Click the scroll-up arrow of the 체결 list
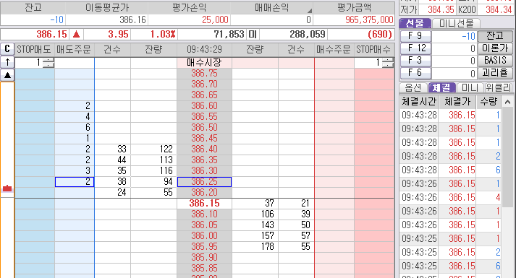The height and width of the screenshot is (278, 516). pyautogui.click(x=507, y=102)
